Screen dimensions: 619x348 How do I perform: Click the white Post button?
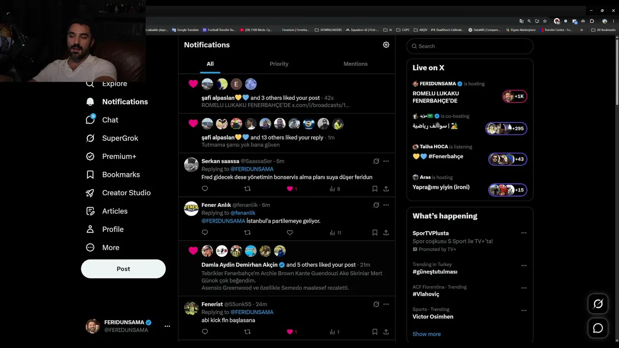click(123, 269)
